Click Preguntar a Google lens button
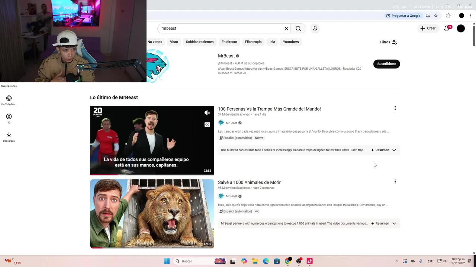476x267 pixels. point(403,16)
